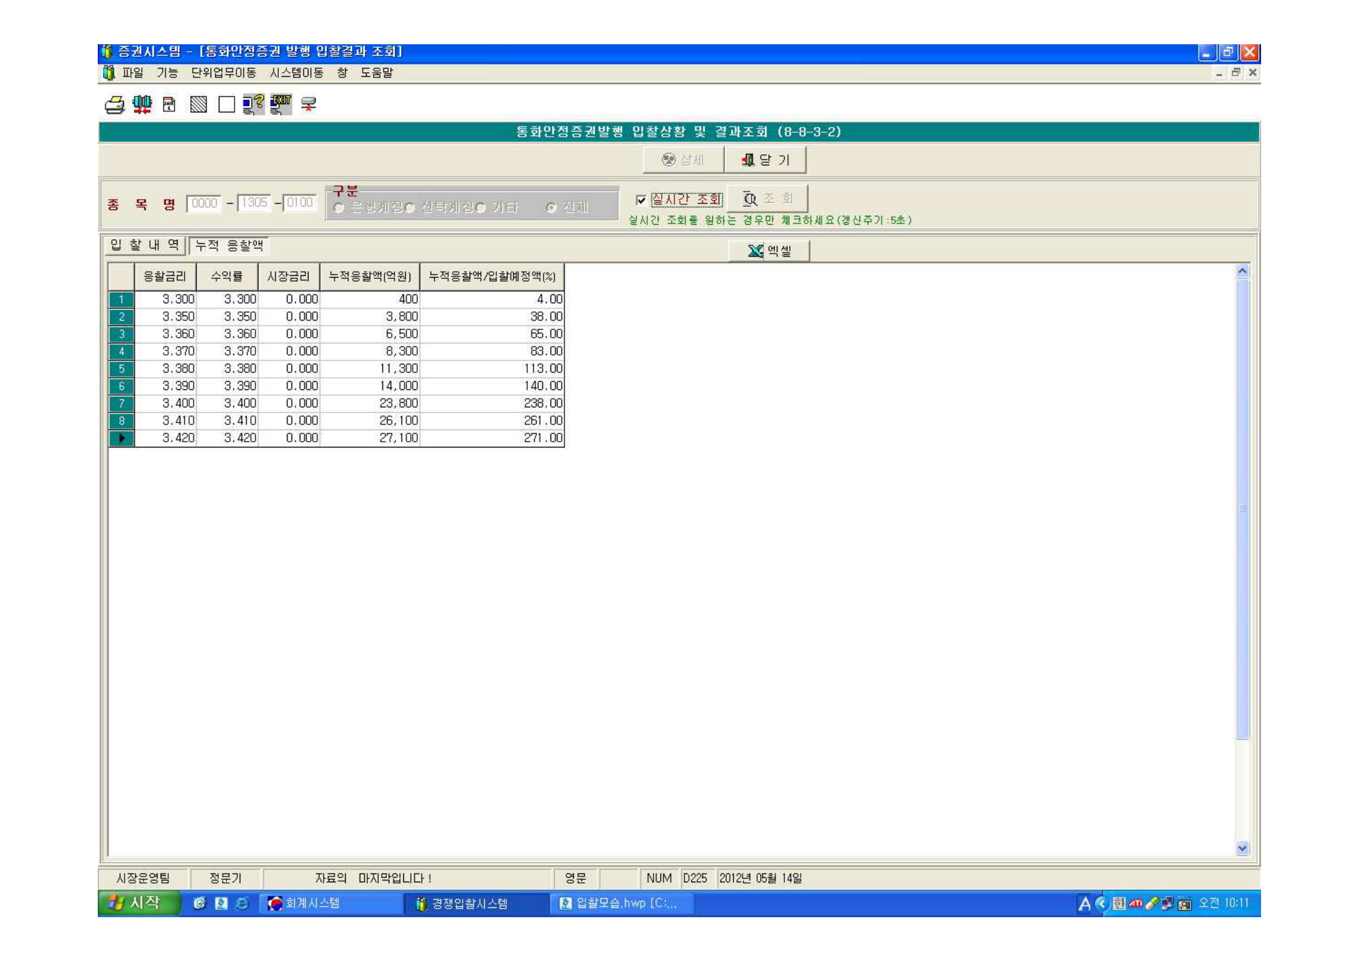Select the 은행계정 radio button
This screenshot has height=962, width=1360.
pos(339,208)
